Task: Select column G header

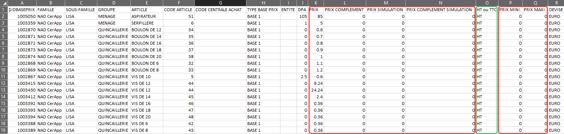Action: pos(220,3)
